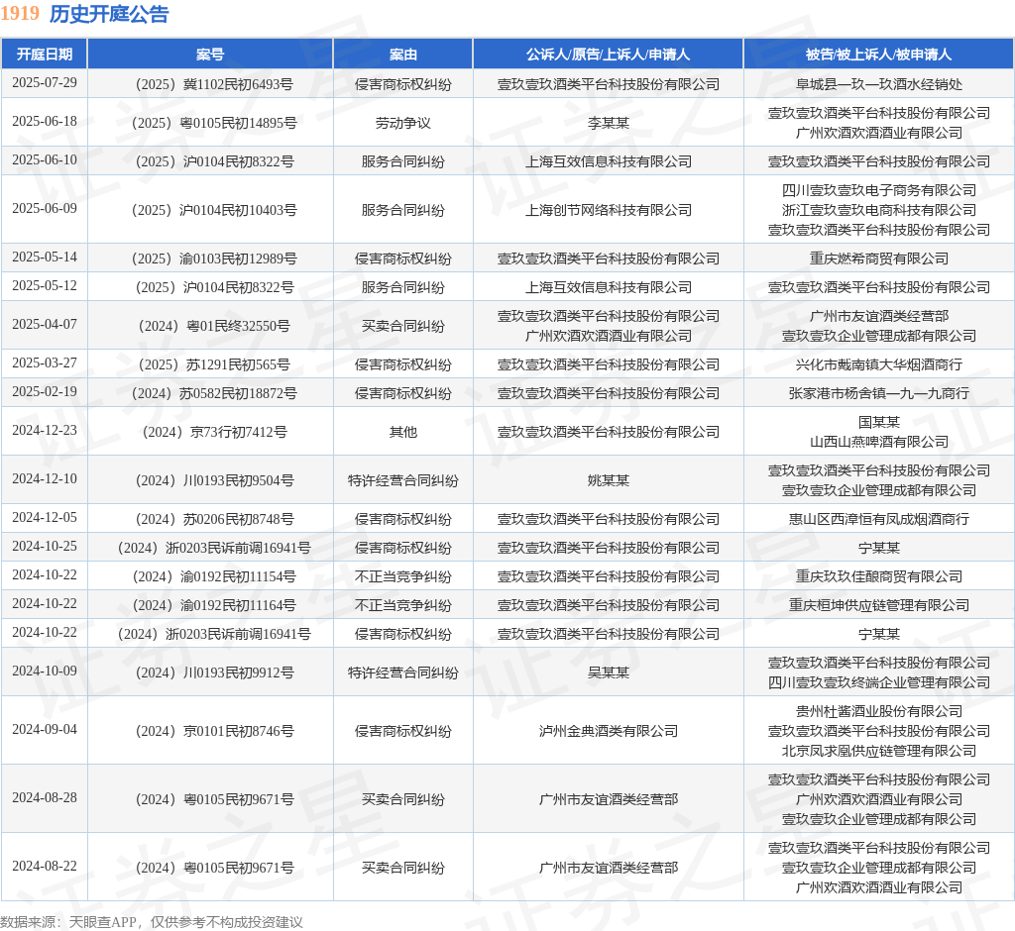
Task: Click case (2024)川0193民初9504号
Action: click(x=214, y=480)
